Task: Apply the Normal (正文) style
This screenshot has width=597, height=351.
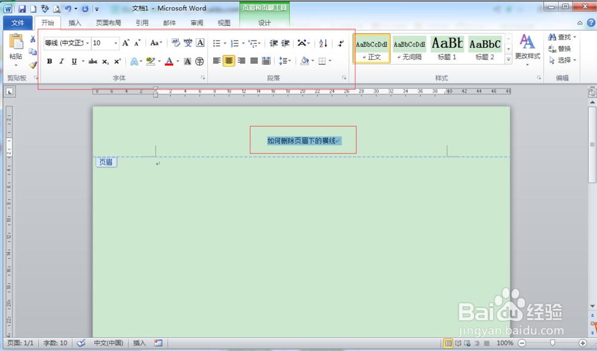Action: tap(371, 48)
